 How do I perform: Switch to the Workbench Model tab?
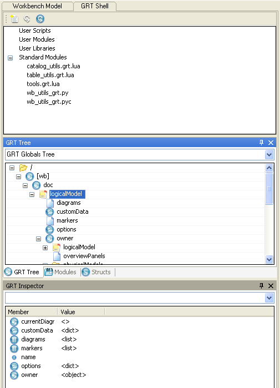coord(37,6)
